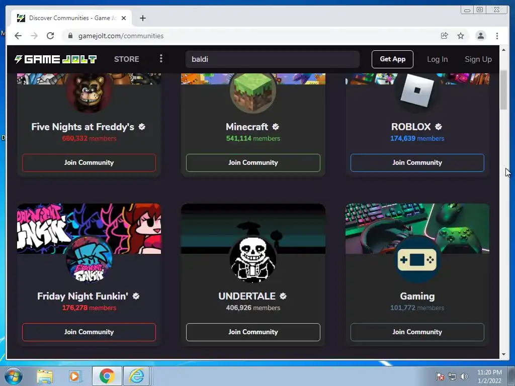The width and height of the screenshot is (515, 386).
Task: Close the Discover Communities tab
Action: 124,18
